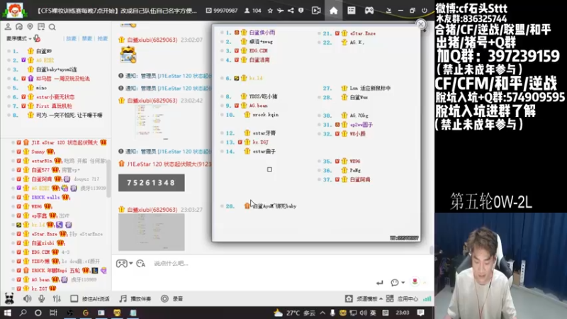This screenshot has height=319, width=567.
Task: Open the game controller tab in title bar
Action: pos(369,11)
